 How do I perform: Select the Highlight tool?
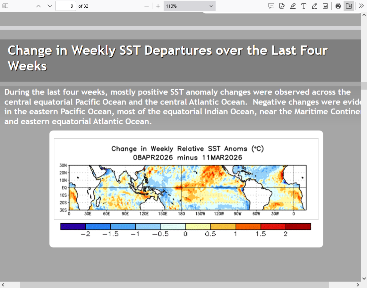pos(293,6)
